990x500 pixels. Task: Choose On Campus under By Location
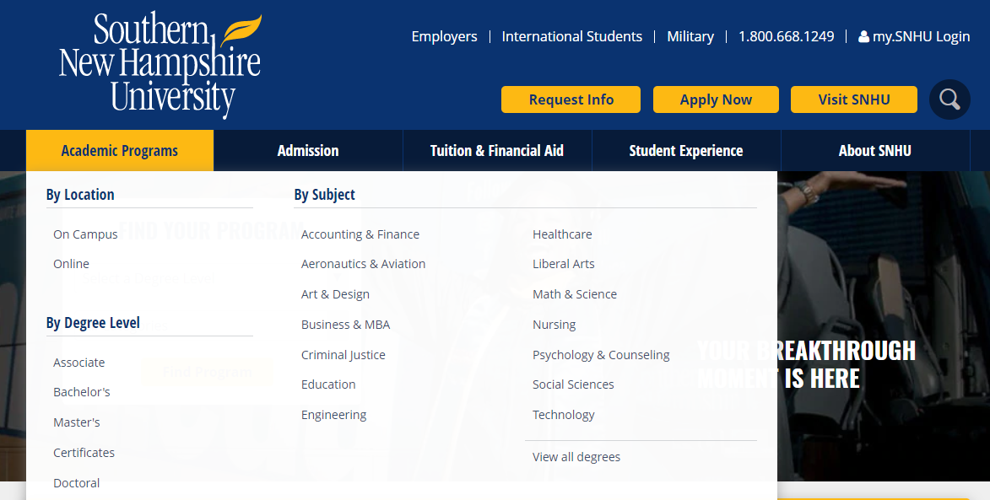pos(85,234)
